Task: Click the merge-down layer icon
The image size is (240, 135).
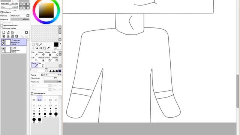Action: (8, 36)
